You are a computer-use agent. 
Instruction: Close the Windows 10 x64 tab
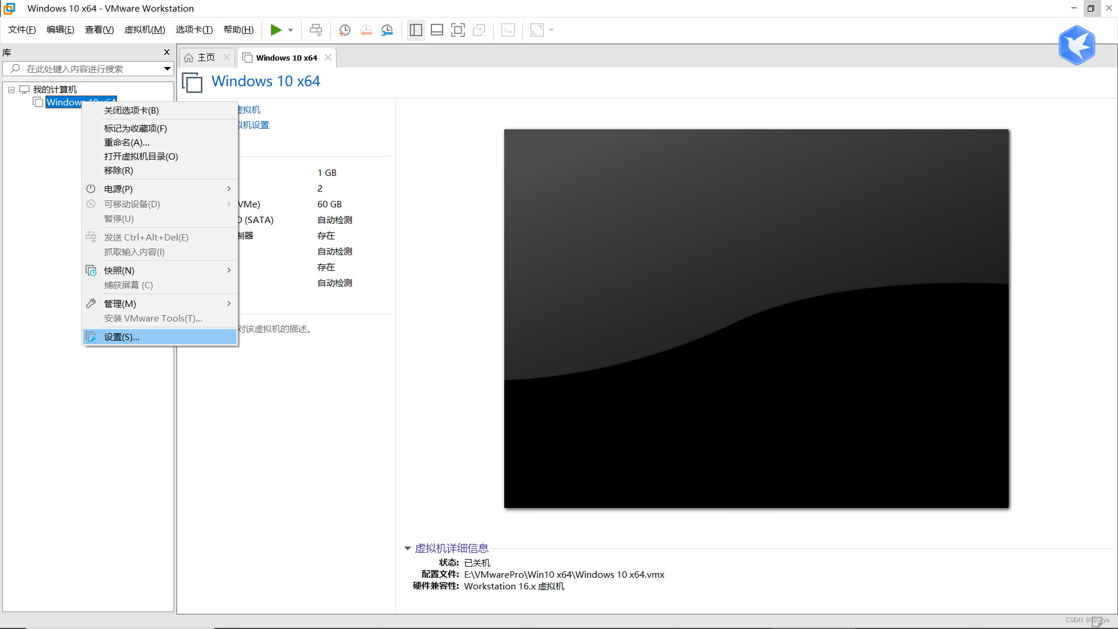pos(328,58)
